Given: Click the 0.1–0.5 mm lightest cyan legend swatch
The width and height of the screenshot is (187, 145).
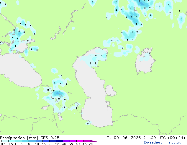Looking at the screenshot, I should click(5, 141).
